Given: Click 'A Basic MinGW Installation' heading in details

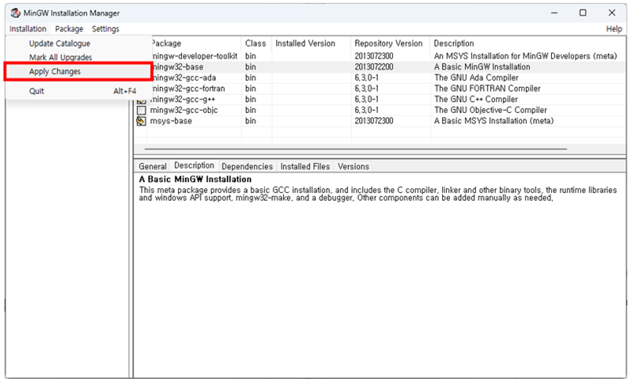Looking at the screenshot, I should click(195, 179).
